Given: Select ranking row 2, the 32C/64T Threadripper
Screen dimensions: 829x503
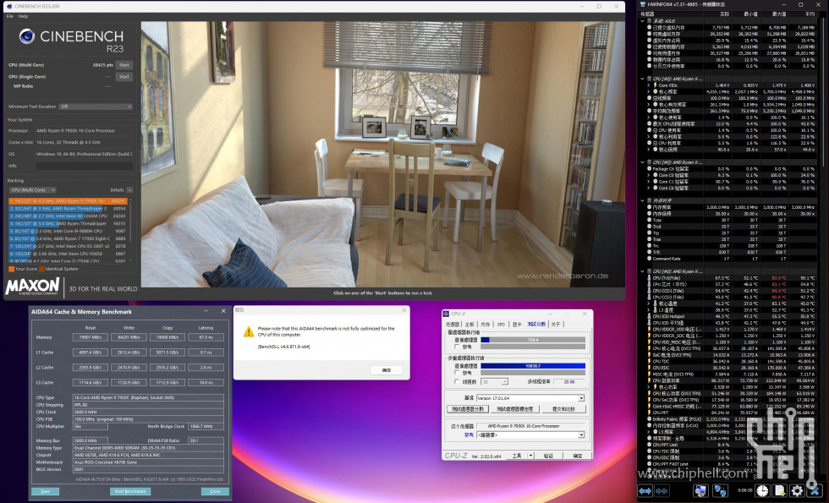Looking at the screenshot, I should (x=68, y=209).
